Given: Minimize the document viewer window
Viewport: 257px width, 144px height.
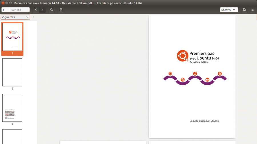Looking at the screenshot, I should coord(7,3).
